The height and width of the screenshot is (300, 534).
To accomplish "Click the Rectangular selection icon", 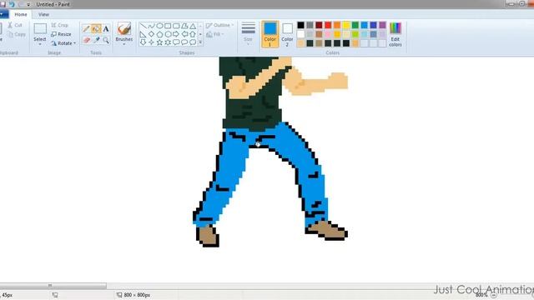I will 40,28.
